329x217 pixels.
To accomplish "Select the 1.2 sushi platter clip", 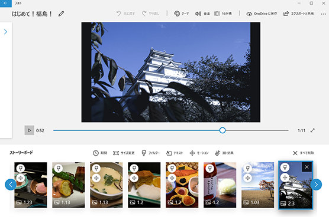I will pyautogui.click(x=182, y=185).
